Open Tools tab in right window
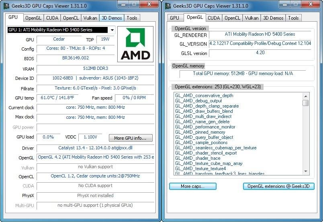The image size is (323, 222). pyautogui.click(x=293, y=18)
